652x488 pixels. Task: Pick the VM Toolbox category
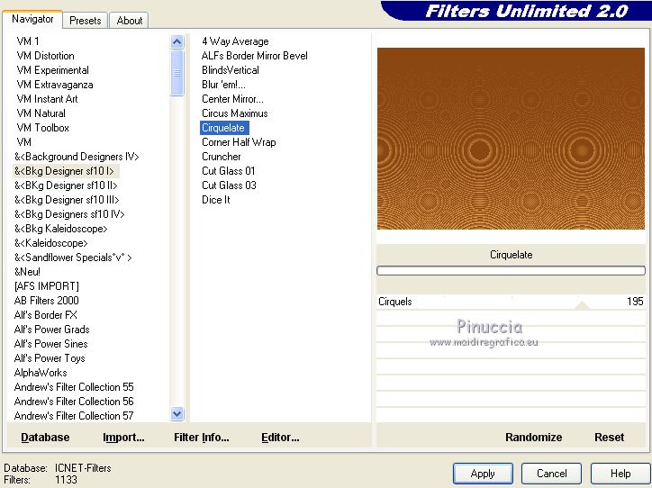[42, 128]
